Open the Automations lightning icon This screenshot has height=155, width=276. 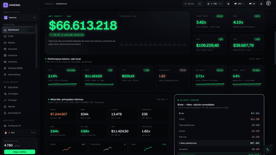[x=5, y=75]
